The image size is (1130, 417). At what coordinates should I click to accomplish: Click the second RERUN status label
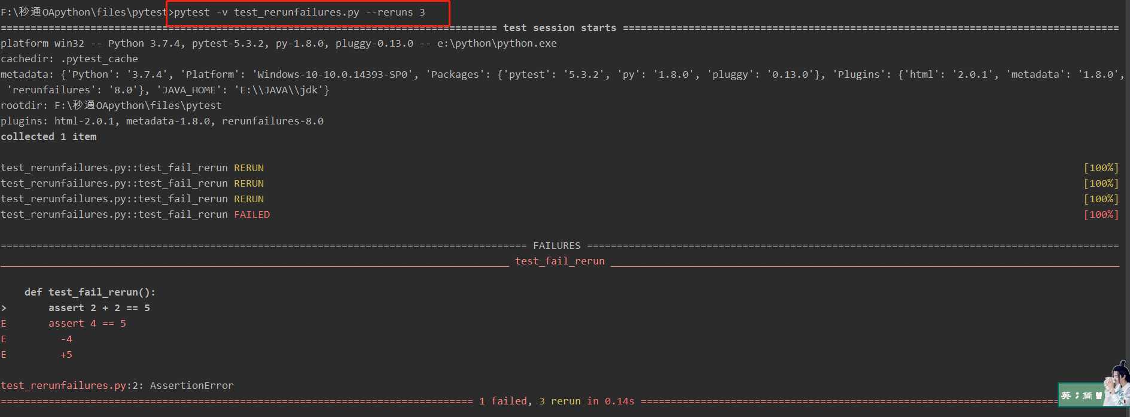click(x=249, y=183)
